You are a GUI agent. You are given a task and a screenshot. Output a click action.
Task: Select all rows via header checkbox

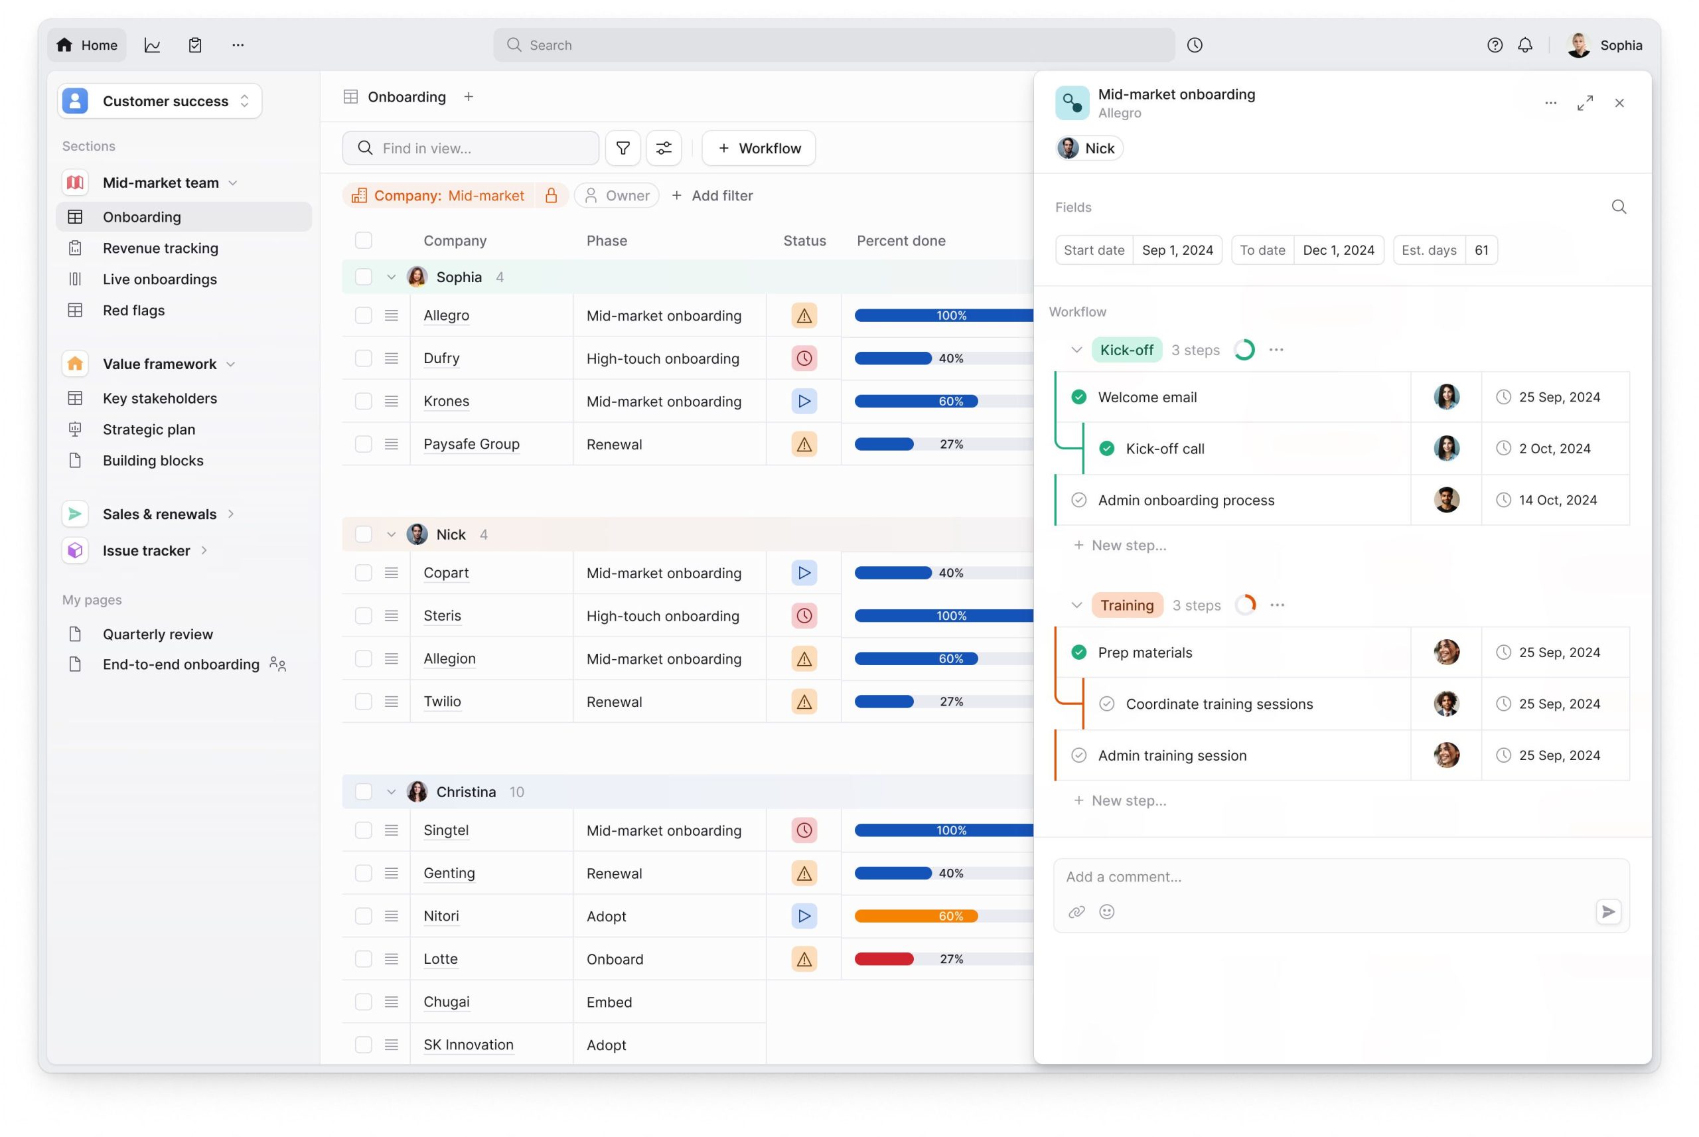363,240
